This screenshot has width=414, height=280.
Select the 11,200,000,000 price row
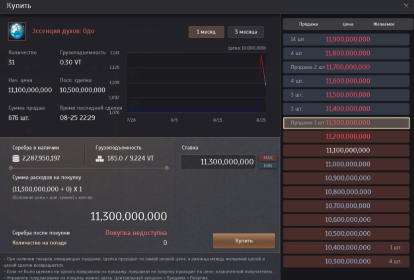(346, 137)
